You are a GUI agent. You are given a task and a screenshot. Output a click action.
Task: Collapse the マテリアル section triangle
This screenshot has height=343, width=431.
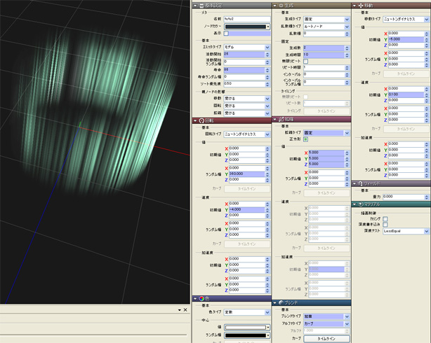coord(354,204)
